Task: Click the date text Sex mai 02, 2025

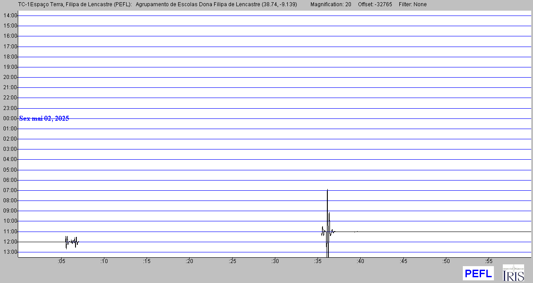Action: point(44,118)
